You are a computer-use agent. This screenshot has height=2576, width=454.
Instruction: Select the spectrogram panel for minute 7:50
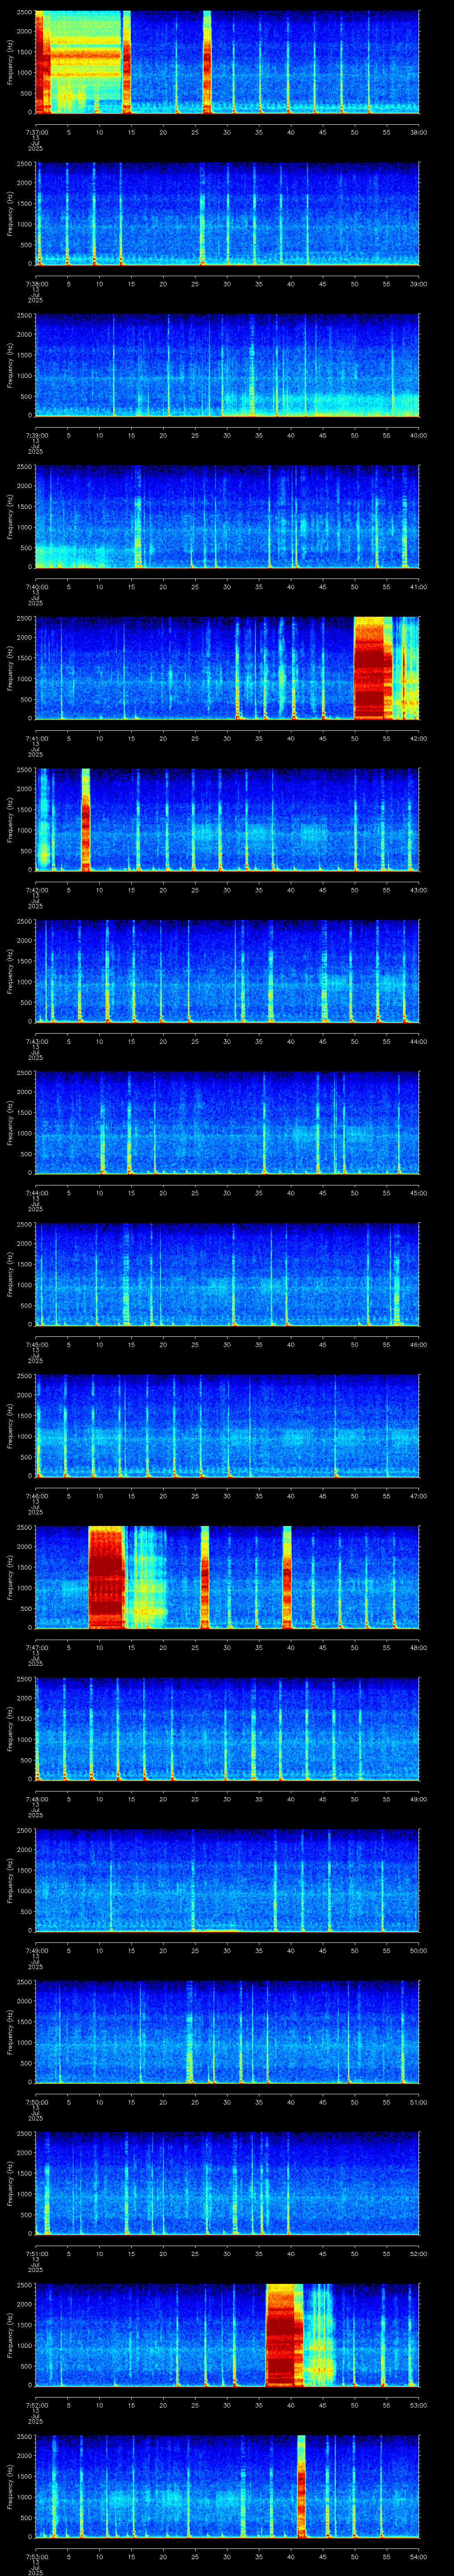point(227,2032)
